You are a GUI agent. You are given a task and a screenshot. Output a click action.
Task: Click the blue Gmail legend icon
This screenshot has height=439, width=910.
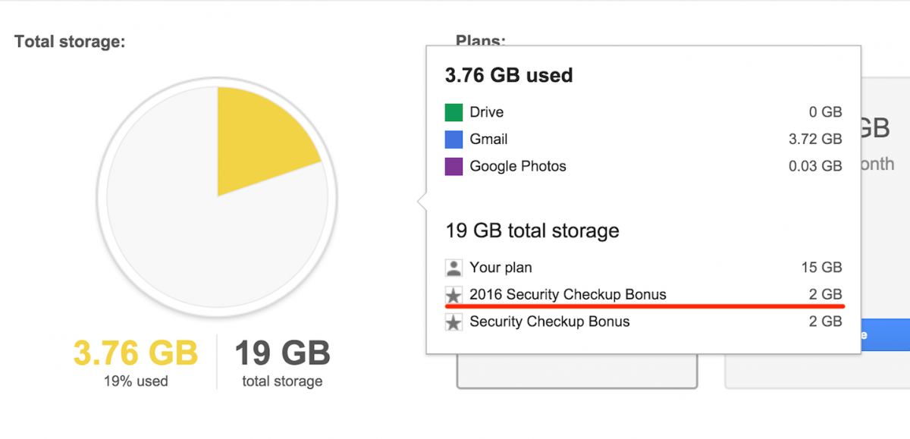[452, 139]
